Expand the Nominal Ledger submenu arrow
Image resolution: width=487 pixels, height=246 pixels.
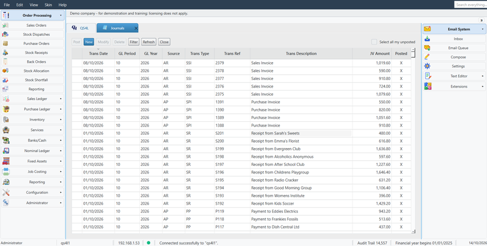(60, 151)
